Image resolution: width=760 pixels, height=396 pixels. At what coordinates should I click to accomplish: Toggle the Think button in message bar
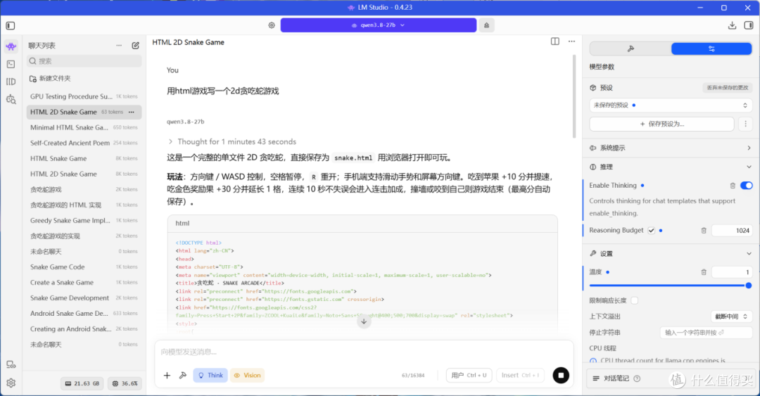pyautogui.click(x=210, y=375)
